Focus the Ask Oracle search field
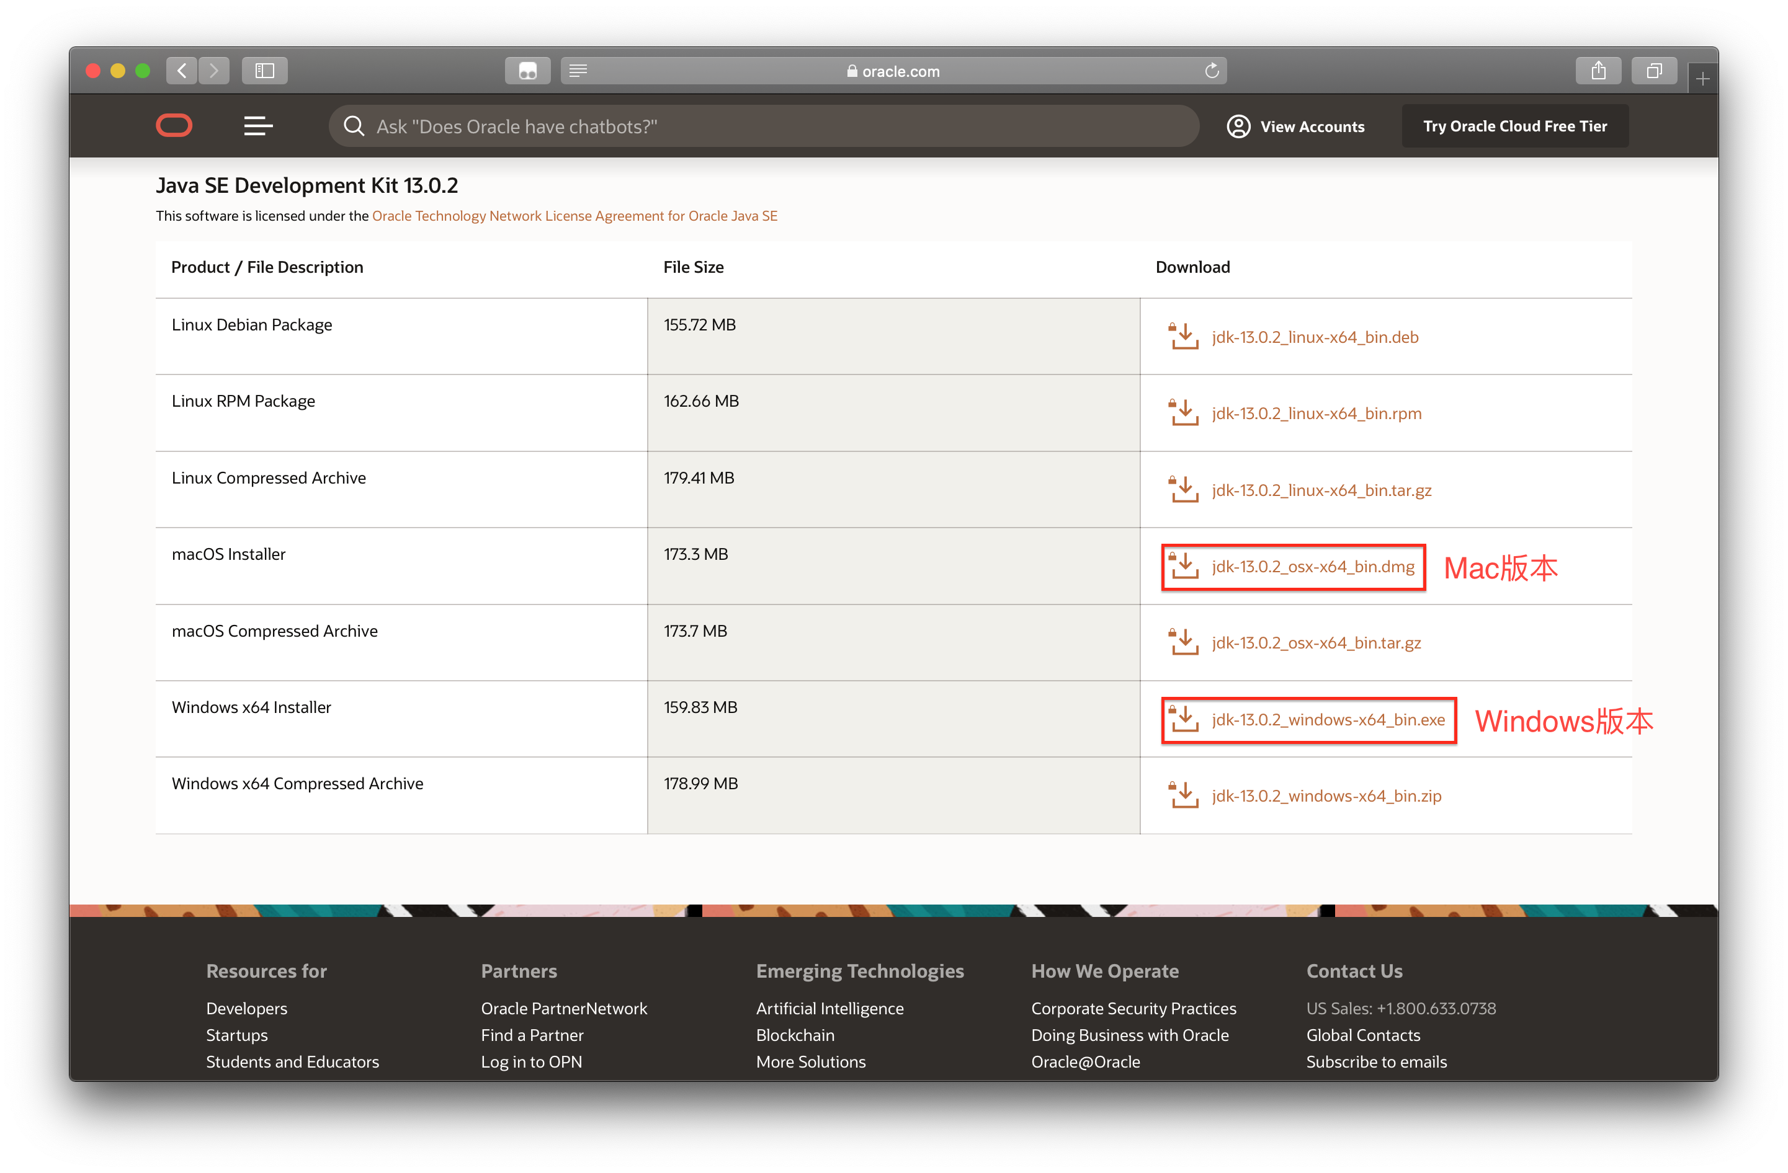 (763, 125)
